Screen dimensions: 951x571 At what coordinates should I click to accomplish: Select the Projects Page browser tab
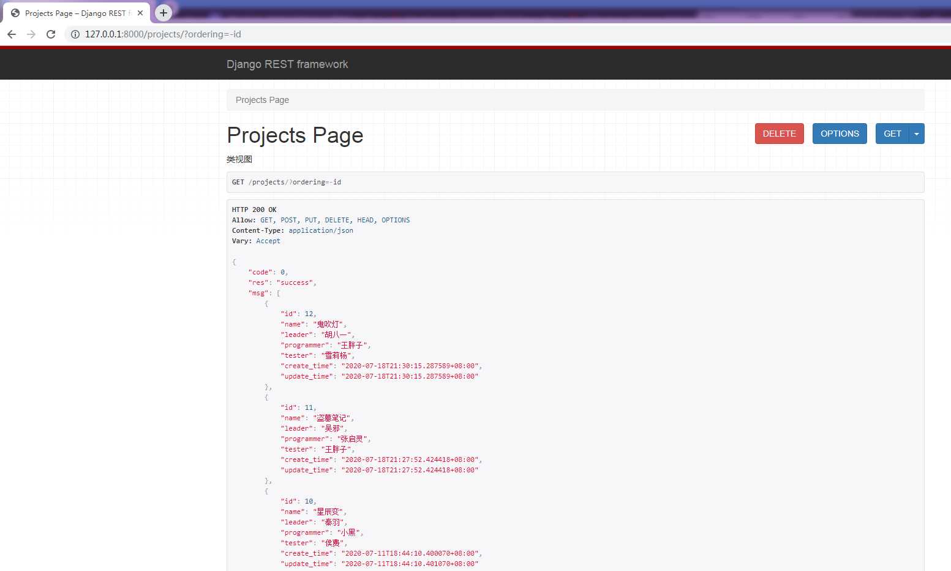coord(77,13)
